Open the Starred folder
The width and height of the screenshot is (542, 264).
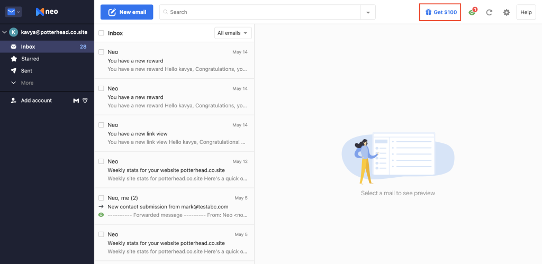coord(30,59)
